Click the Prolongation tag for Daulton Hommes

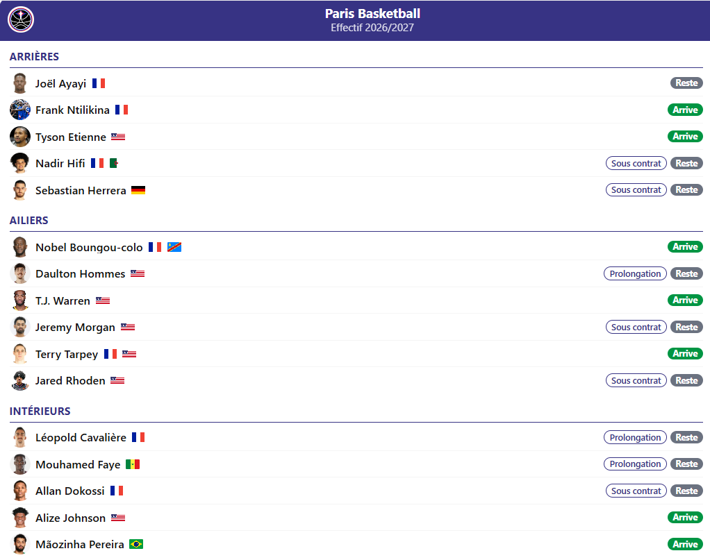tap(635, 273)
